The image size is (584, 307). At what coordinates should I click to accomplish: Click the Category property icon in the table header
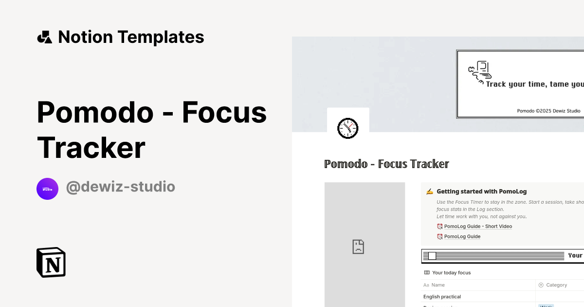click(x=541, y=285)
